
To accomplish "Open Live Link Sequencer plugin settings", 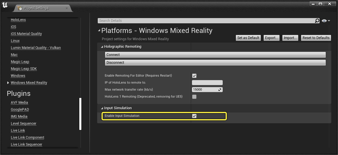I will [27, 145].
